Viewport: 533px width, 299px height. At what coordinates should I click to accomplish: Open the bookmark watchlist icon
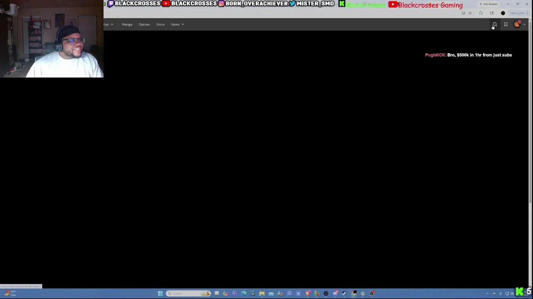click(506, 25)
